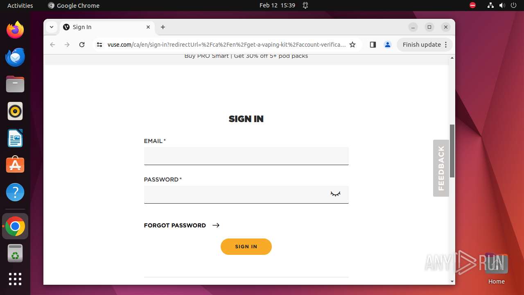524x295 pixels.
Task: Minimize the Chrome window
Action: [x=413, y=27]
